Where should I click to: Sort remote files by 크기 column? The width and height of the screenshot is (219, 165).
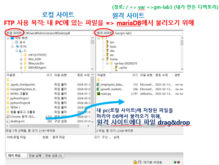[x=132, y=75]
